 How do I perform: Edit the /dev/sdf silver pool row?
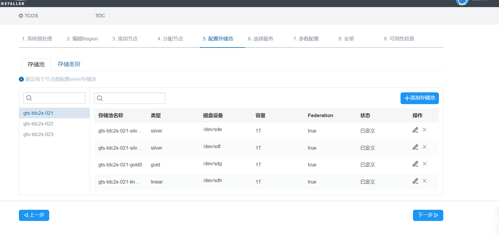click(x=415, y=147)
